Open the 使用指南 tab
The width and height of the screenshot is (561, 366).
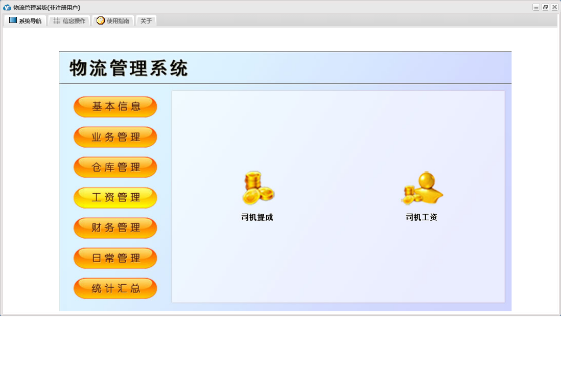coord(113,21)
